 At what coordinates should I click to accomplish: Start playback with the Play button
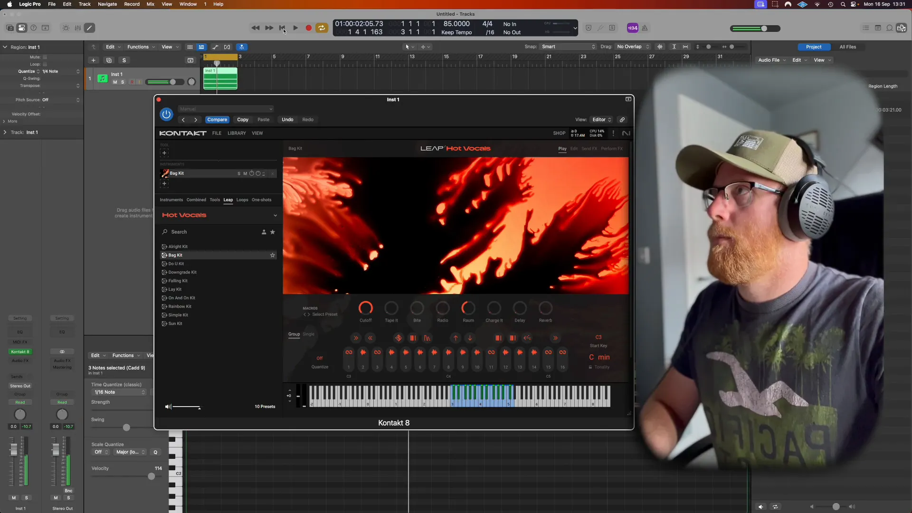[x=295, y=28]
